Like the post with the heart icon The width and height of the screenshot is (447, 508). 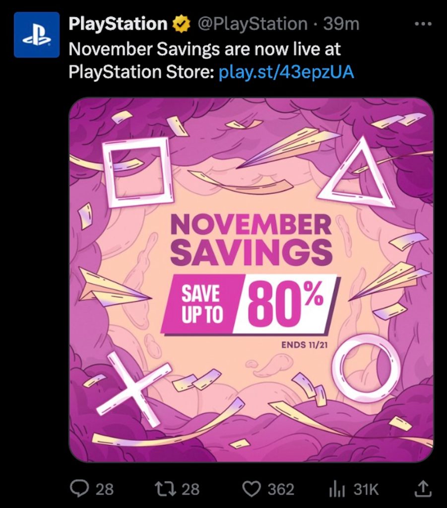(x=253, y=489)
